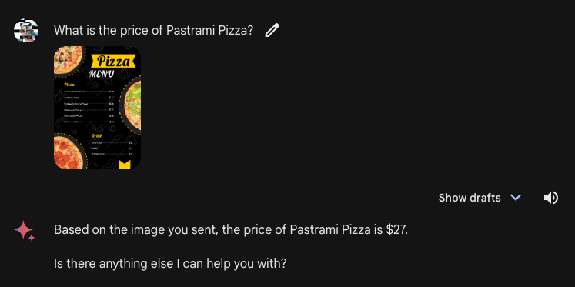Click the yellow Pizza banner in the thumbnail
Viewport: 575px width, 287px height.
click(113, 62)
